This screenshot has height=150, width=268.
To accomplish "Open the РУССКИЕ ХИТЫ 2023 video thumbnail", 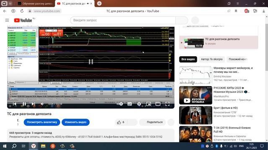I will pyautogui.click(x=196, y=95).
